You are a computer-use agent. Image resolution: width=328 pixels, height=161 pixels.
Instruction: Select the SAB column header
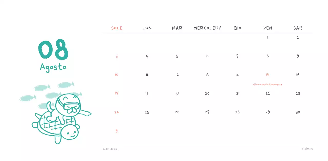(298, 28)
